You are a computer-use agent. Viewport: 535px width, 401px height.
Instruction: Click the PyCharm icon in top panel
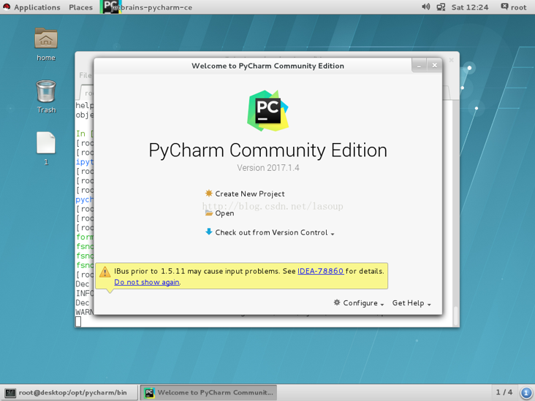[110, 7]
